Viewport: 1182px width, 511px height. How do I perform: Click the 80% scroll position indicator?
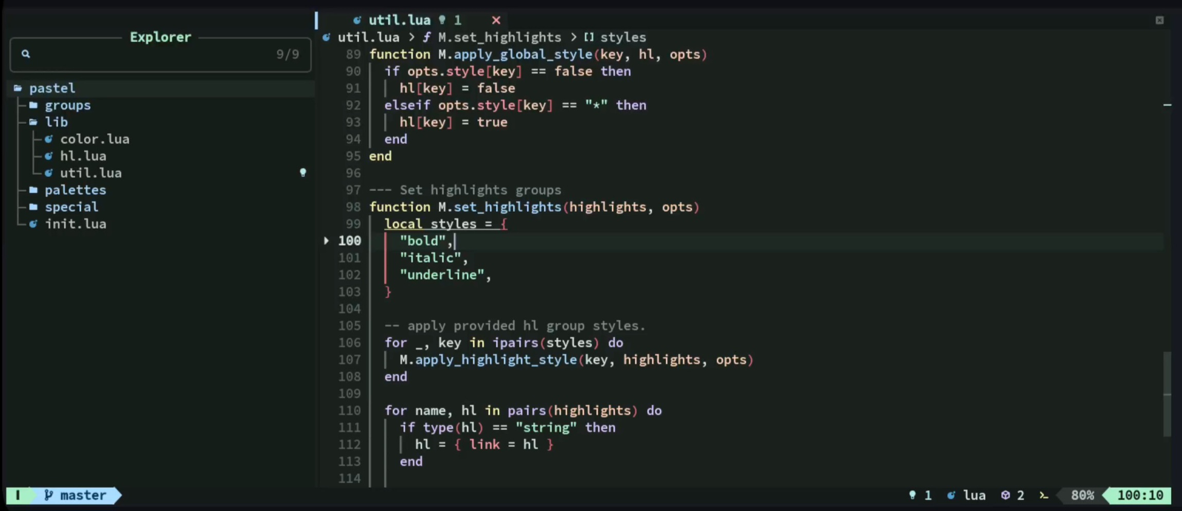coord(1082,495)
